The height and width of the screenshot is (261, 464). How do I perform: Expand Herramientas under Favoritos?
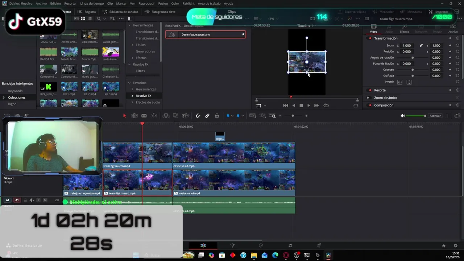click(x=132, y=89)
